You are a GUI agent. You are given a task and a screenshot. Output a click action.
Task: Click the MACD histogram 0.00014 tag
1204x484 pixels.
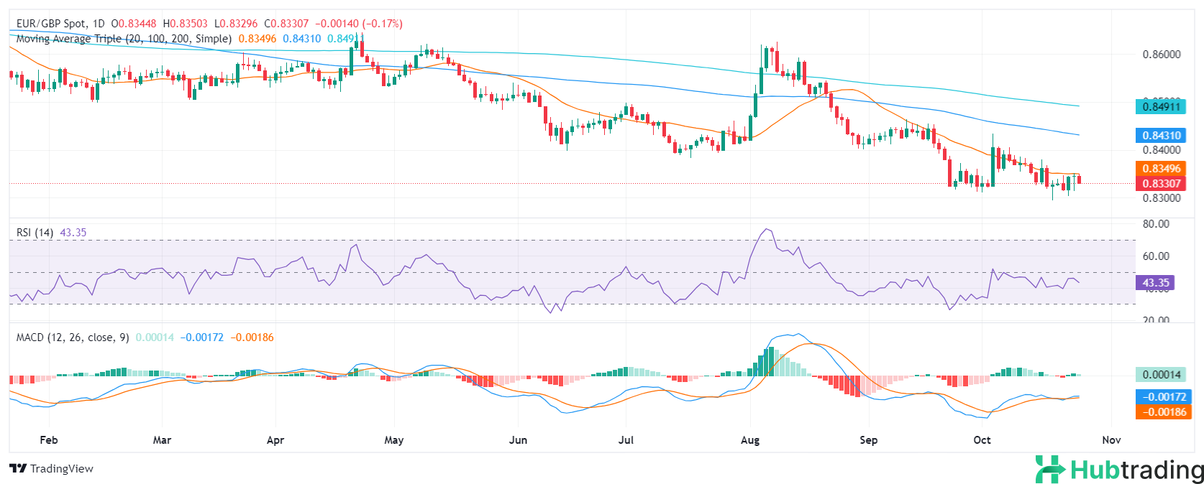[1161, 374]
